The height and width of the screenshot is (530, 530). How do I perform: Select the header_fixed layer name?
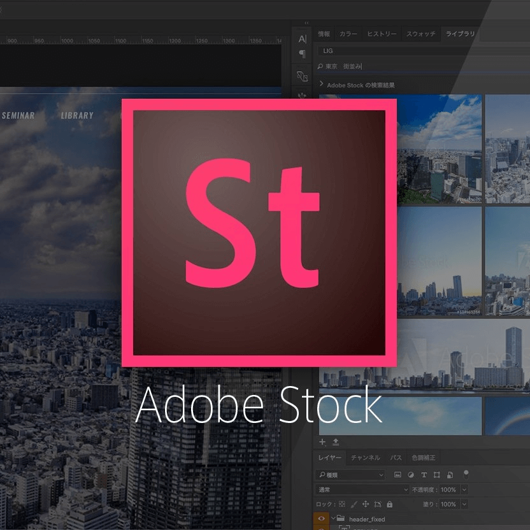tap(367, 519)
